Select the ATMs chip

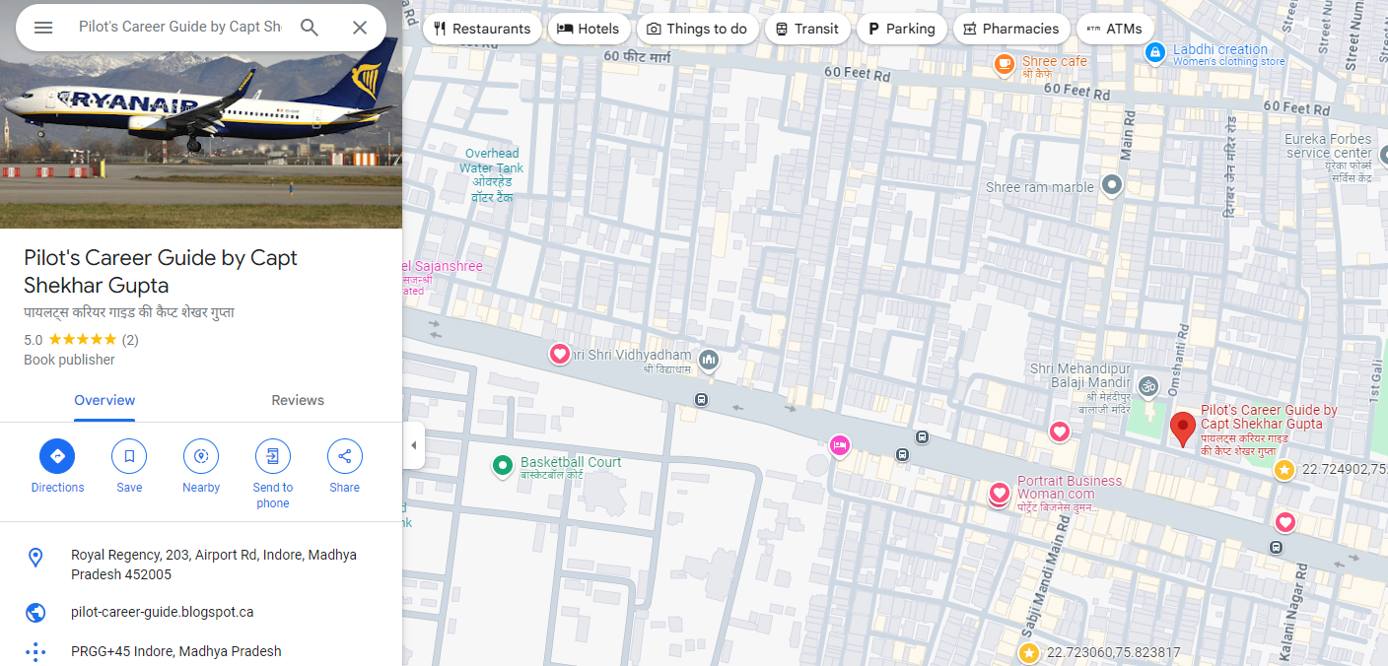[1114, 29]
